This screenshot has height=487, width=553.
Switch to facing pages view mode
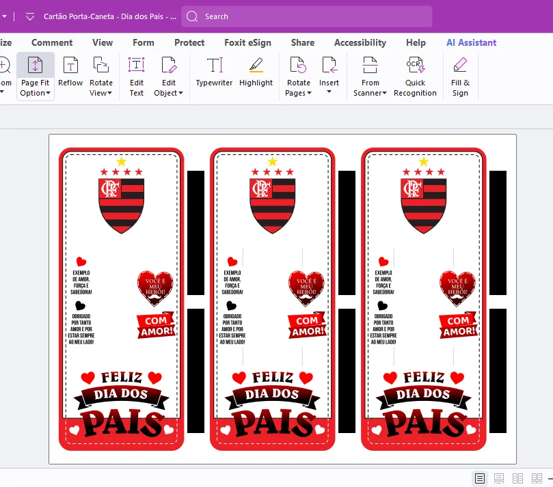pos(517,479)
